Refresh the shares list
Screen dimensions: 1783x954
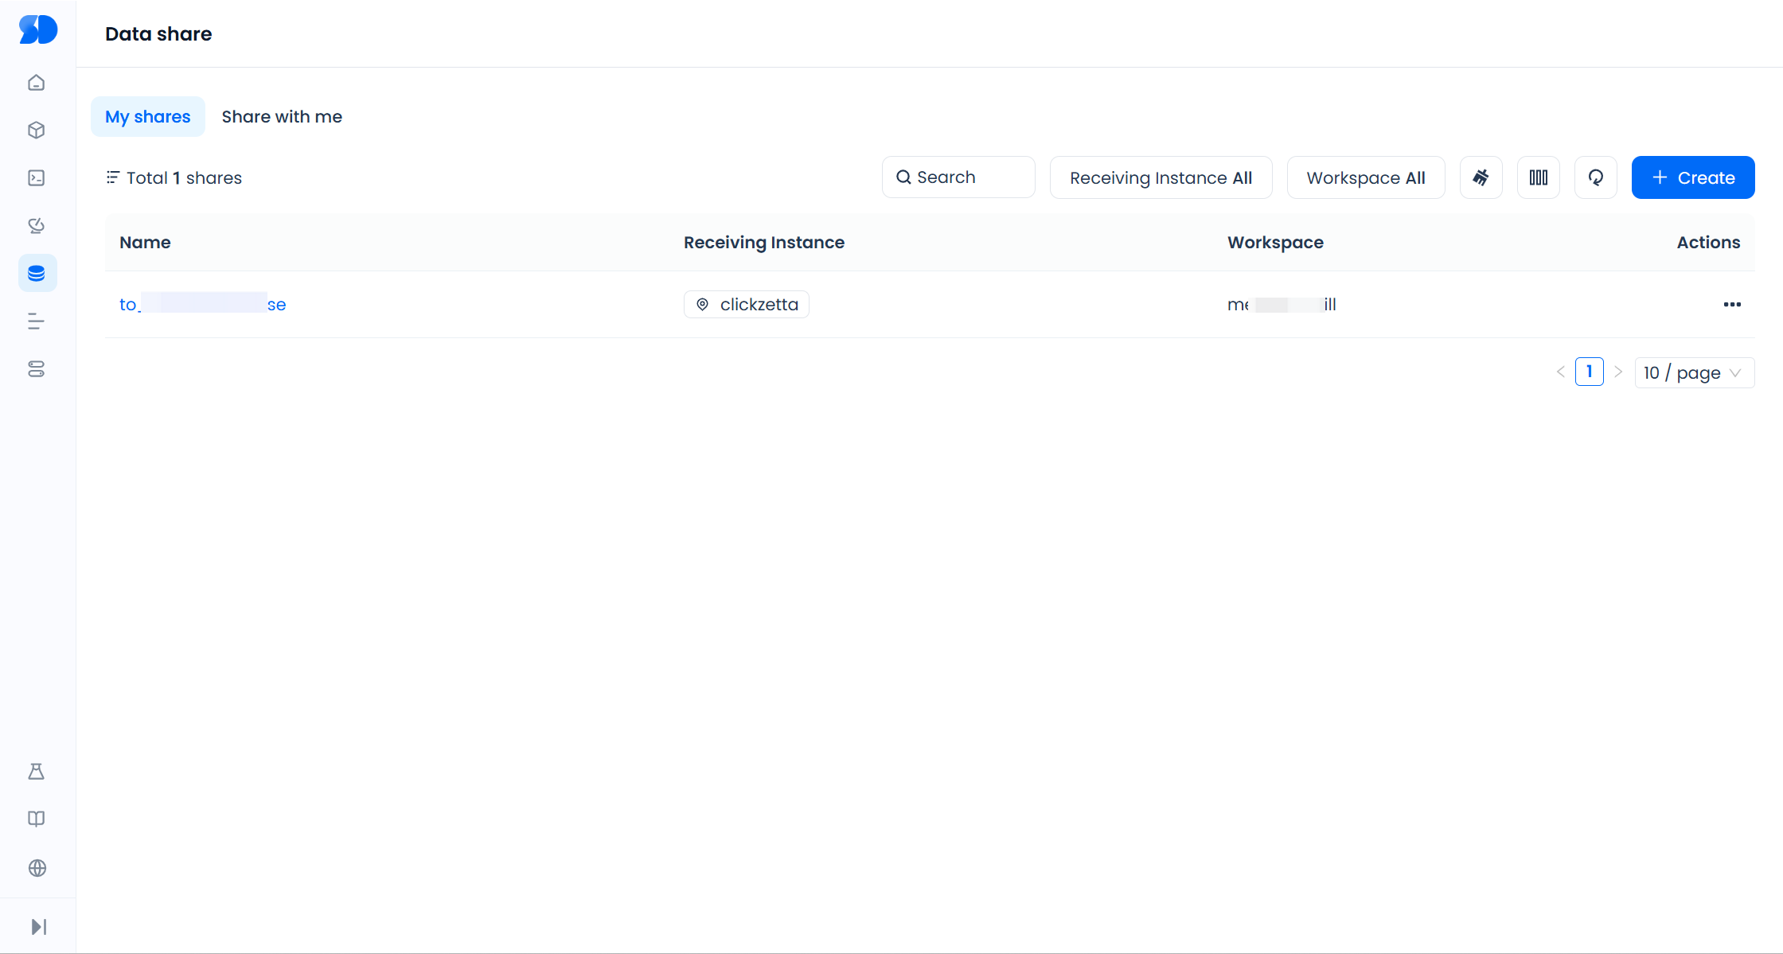coord(1595,177)
